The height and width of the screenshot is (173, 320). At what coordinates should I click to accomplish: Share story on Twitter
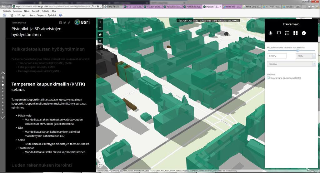pyautogui.click(x=65, y=23)
